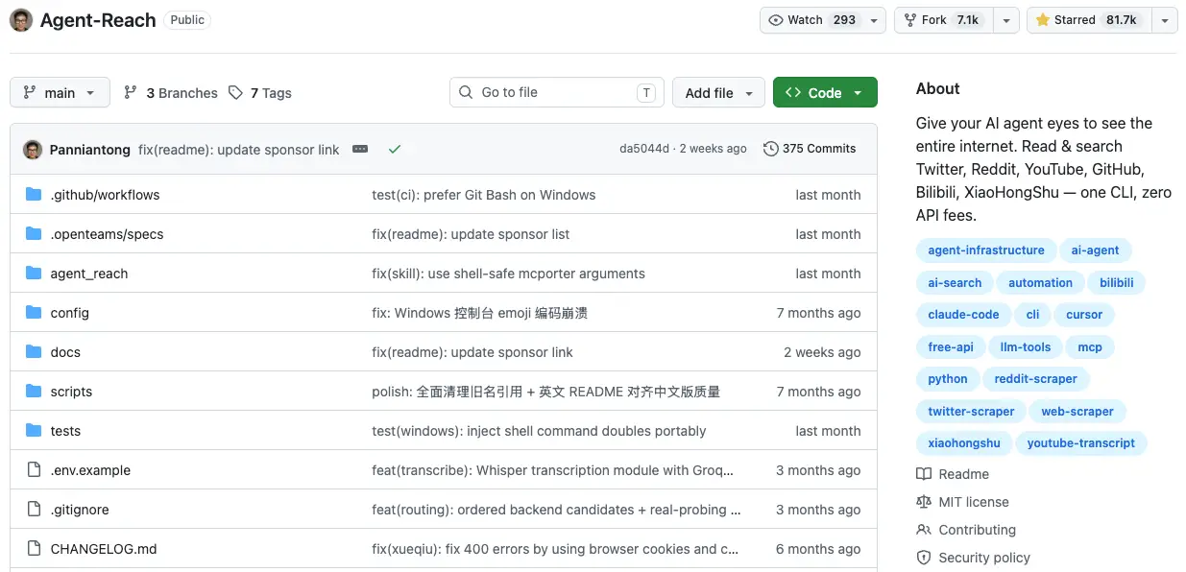The image size is (1186, 572).
Task: Click the scale icon beside MIT license
Action: coord(924,502)
